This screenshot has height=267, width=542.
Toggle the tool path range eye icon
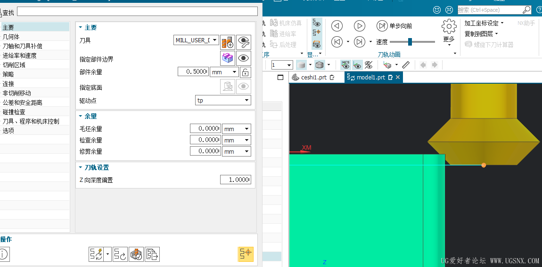tap(317, 44)
